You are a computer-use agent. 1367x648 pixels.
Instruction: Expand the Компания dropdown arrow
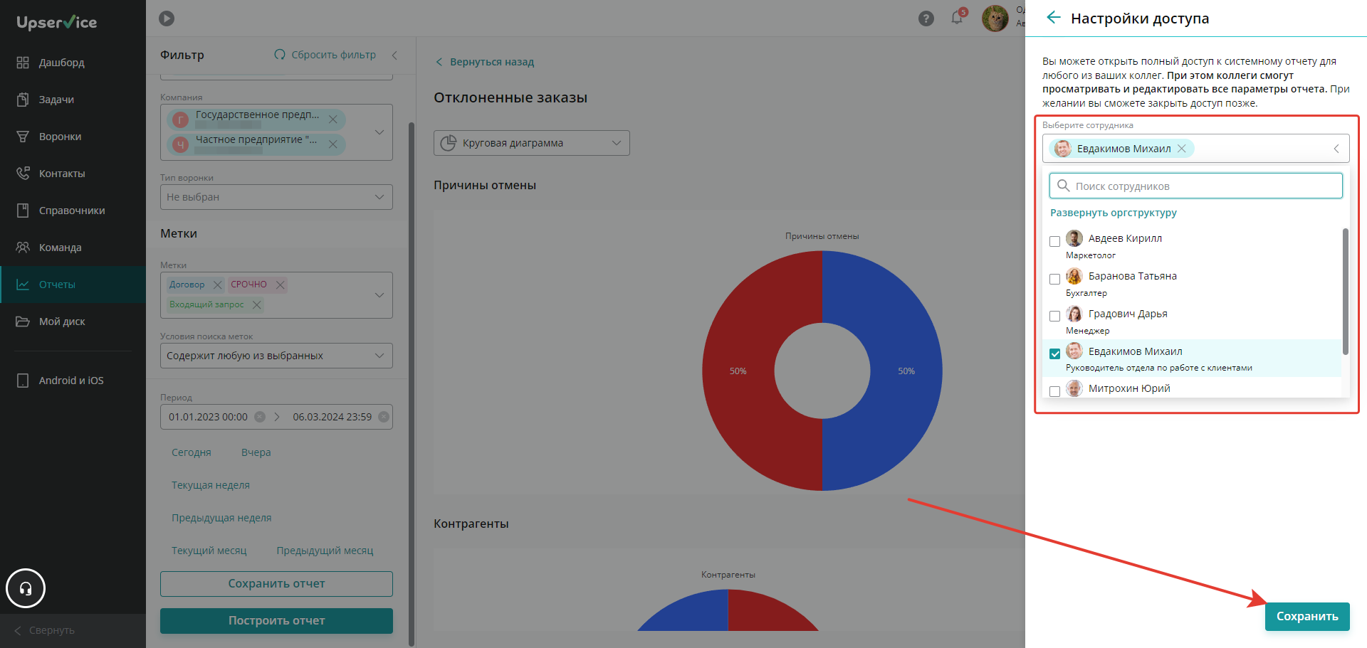point(379,132)
